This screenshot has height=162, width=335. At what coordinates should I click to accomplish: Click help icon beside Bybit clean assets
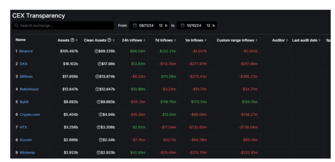pyautogui.click(x=98, y=102)
